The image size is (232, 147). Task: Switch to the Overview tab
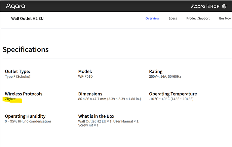[152, 19]
